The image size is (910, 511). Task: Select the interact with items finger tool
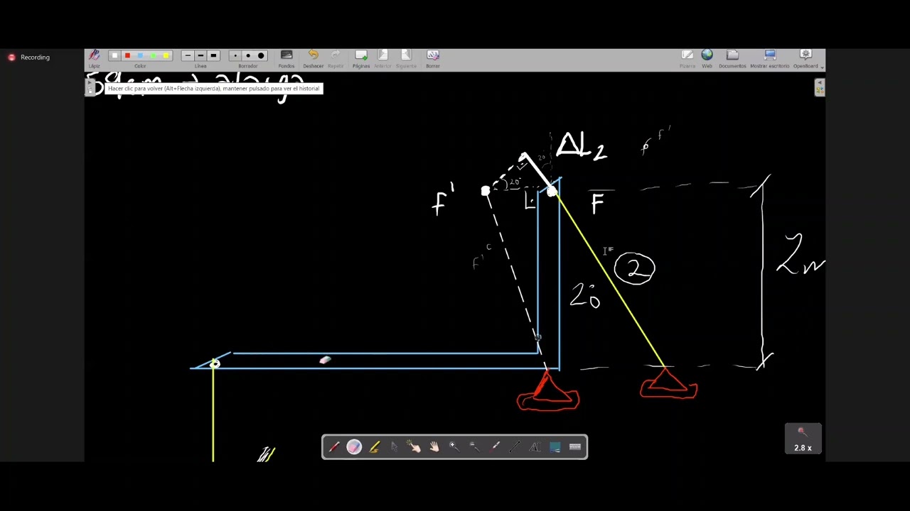414,447
